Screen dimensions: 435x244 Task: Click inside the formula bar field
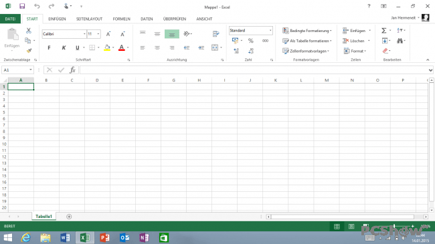pyautogui.click(x=254, y=70)
